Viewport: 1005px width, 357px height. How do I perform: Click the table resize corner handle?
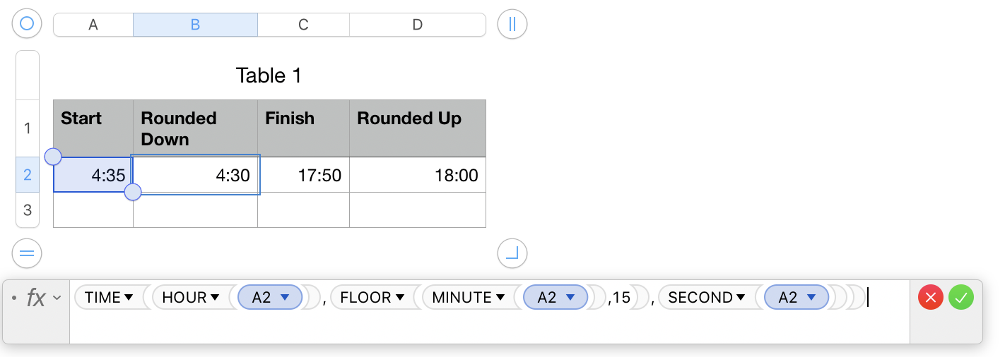[x=512, y=253]
